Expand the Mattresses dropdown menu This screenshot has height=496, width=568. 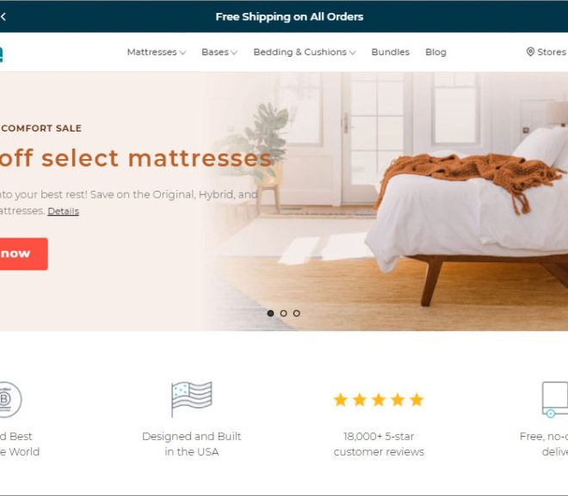point(157,52)
